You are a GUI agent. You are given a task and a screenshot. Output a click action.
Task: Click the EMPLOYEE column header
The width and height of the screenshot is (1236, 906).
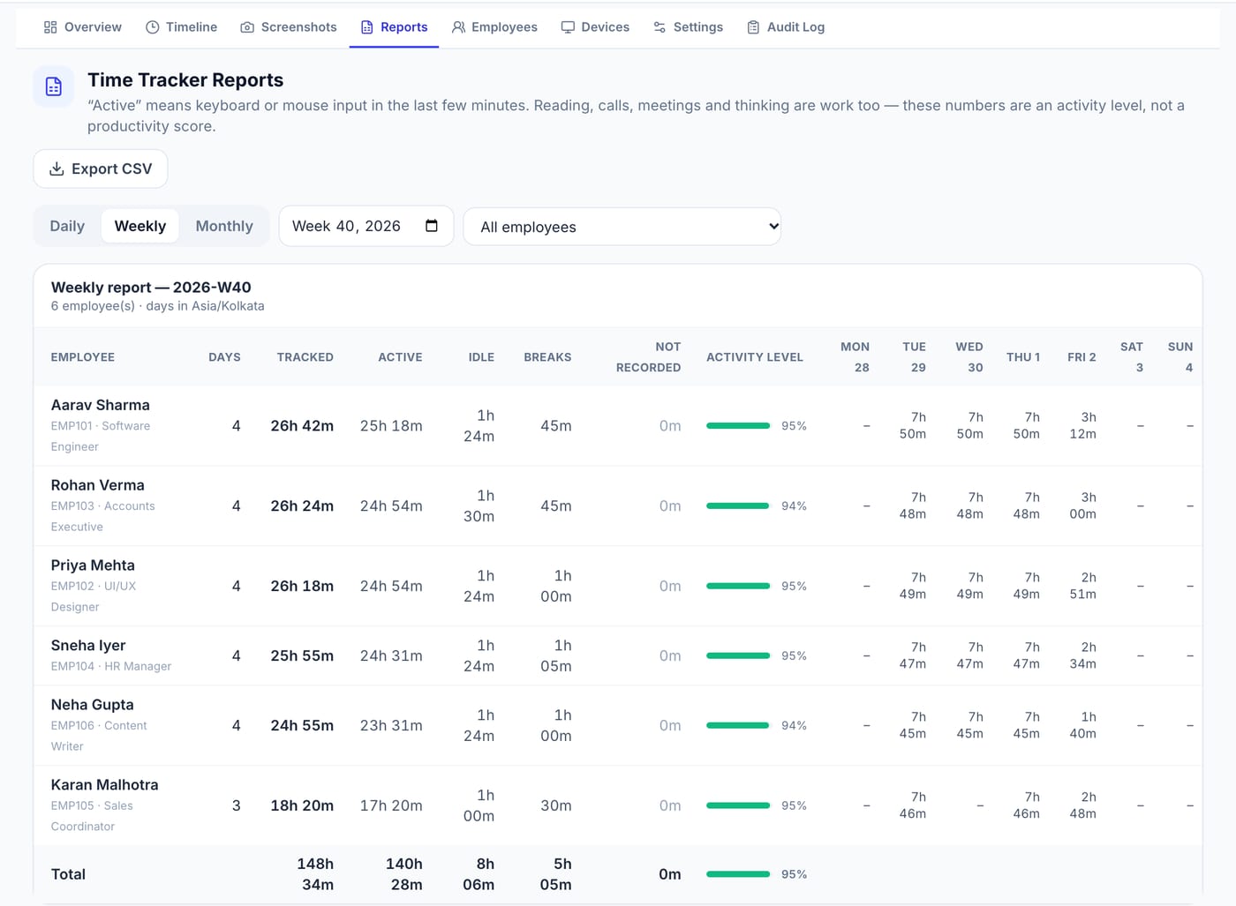(83, 357)
